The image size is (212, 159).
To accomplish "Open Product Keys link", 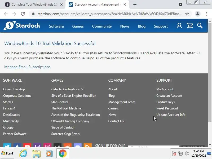I will (x=165, y=102).
